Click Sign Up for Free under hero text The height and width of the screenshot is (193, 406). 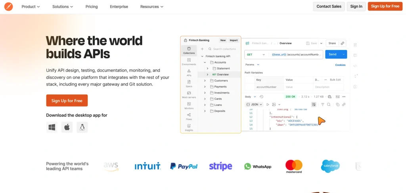point(67,101)
